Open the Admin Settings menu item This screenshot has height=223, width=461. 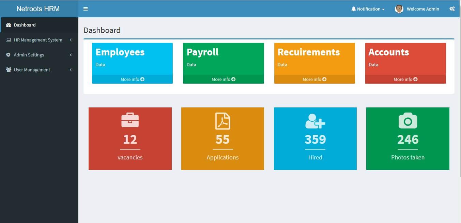[x=39, y=55]
